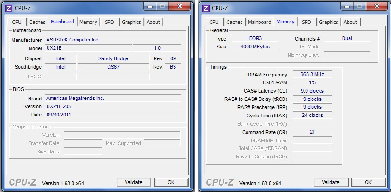Select the Mainboard tab in the left window
This screenshot has width=391, height=192.
pyautogui.click(x=63, y=22)
